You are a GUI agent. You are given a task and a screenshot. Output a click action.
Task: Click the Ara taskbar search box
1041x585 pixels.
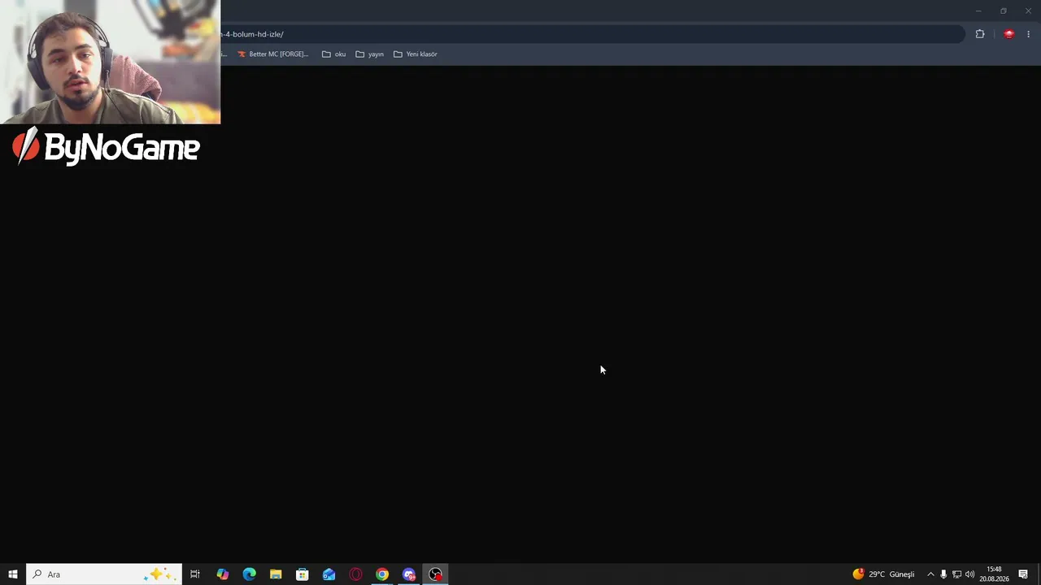pos(104,574)
